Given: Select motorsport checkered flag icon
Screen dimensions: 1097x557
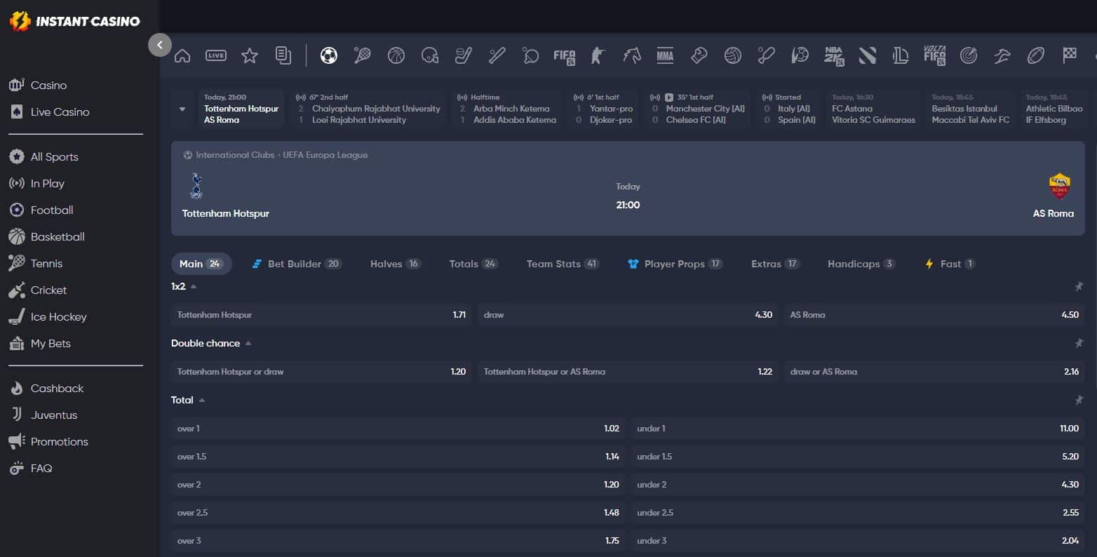Looking at the screenshot, I should pyautogui.click(x=1070, y=55).
